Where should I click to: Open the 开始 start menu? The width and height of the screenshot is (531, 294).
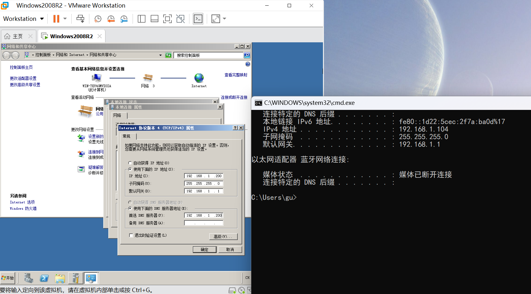pyautogui.click(x=8, y=278)
